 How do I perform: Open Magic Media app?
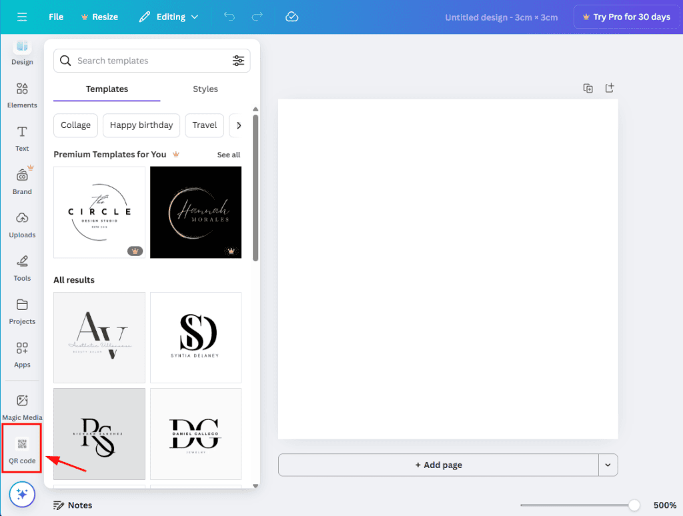pyautogui.click(x=22, y=407)
